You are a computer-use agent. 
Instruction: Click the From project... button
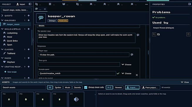150,87
